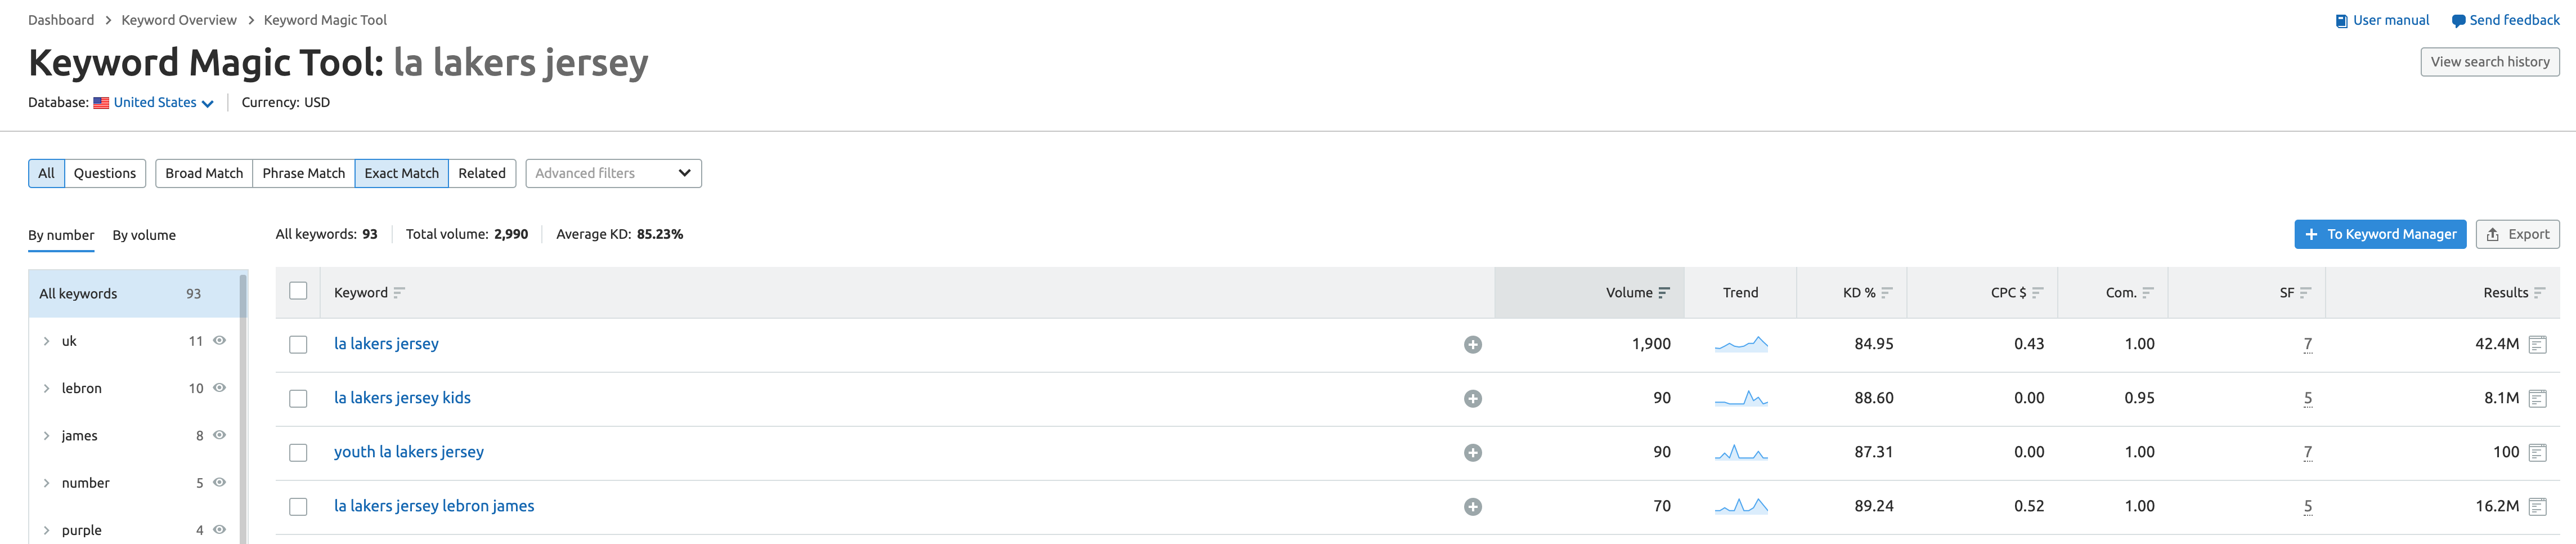The height and width of the screenshot is (544, 2576).
Task: Open SERP results icon for 'la lakers jersey kids'
Action: click(x=2536, y=399)
